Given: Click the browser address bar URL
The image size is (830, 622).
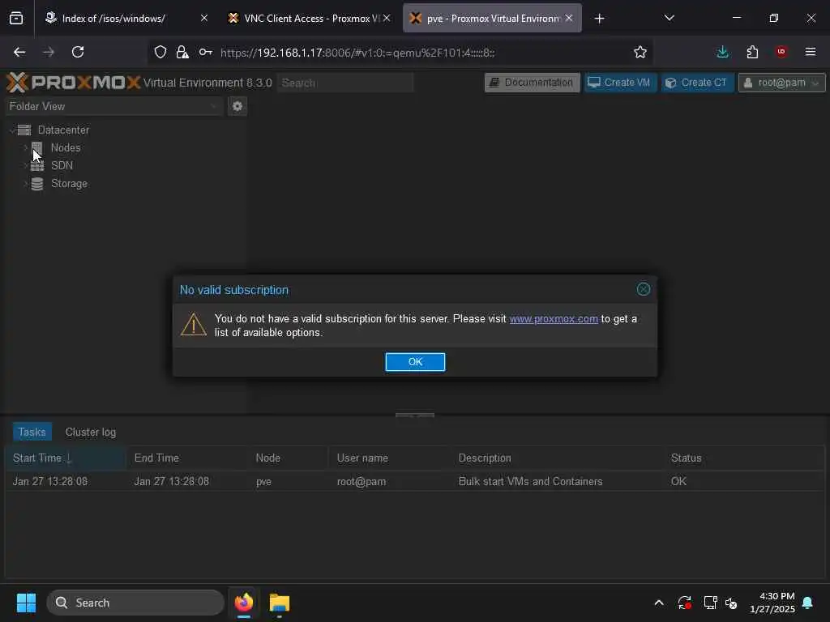Looking at the screenshot, I should [x=357, y=53].
